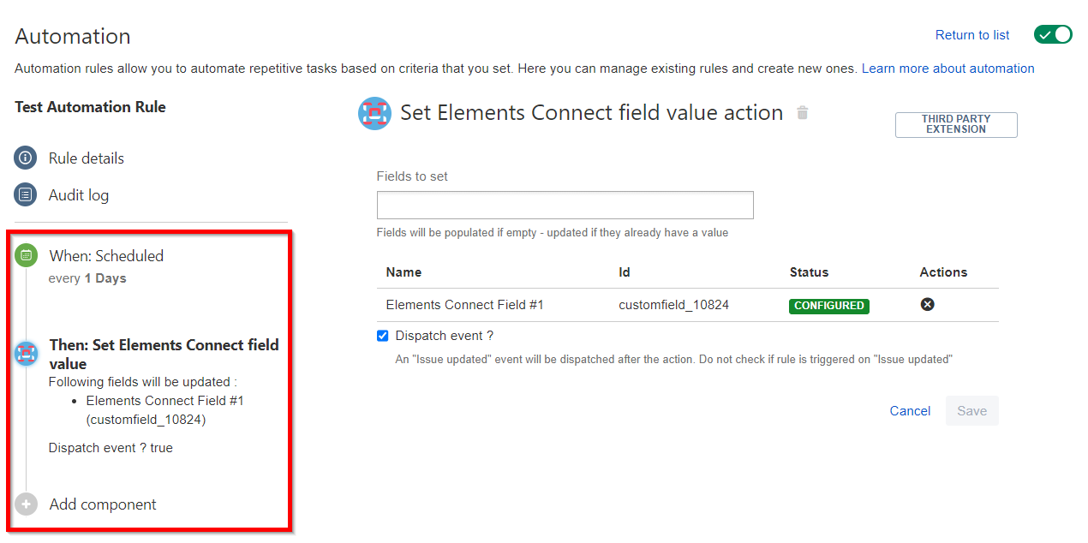Click the green Scheduled trigger calendar icon
This screenshot has height=543, width=1088.
(x=26, y=255)
